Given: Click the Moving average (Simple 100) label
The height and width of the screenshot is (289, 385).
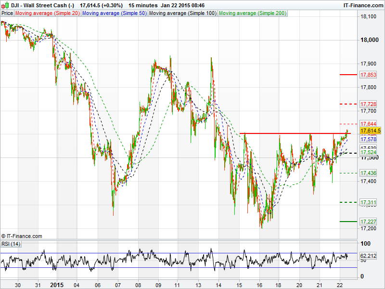Looking at the screenshot, I should pos(182,13).
